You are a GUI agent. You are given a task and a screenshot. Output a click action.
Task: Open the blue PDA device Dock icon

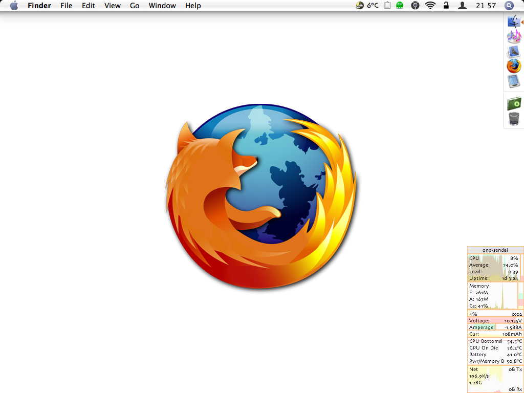[x=514, y=81]
